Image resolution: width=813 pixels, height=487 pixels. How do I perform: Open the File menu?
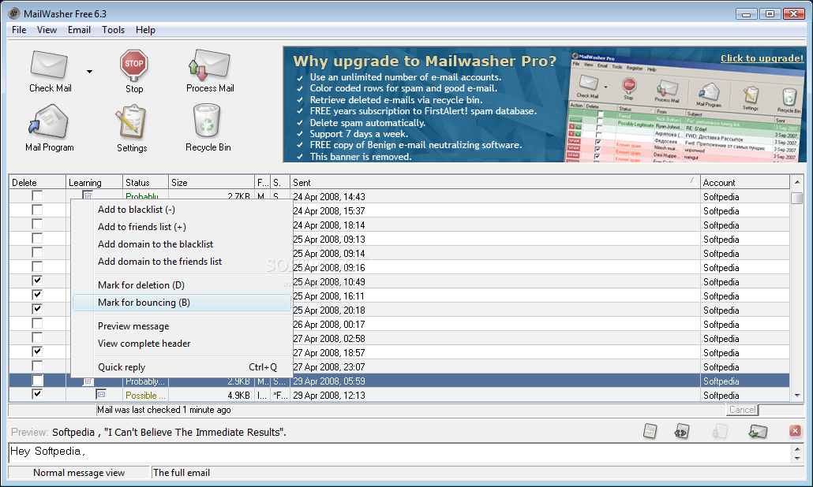(19, 30)
